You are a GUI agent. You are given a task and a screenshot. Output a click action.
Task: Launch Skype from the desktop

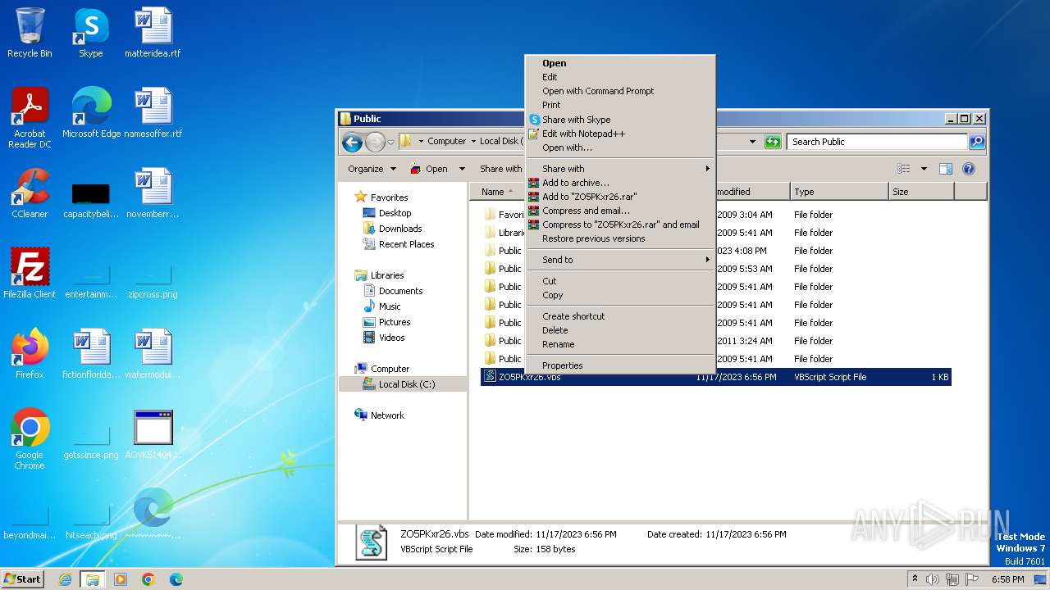[90, 33]
